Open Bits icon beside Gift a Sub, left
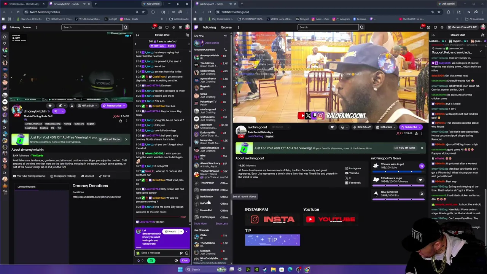Screen dimensions: 487x274 point(72,106)
